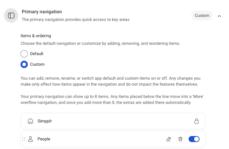229x149 pixels.
Task: Collapse the Primary navigation section chevron
Action: coord(219,16)
